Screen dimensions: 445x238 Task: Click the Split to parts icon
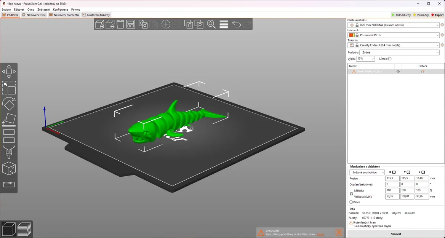click(199, 24)
